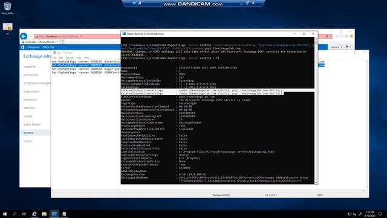Open the browser favorites star icon
Image resolution: width=387 pixels, height=218 pixels.
(342, 36)
